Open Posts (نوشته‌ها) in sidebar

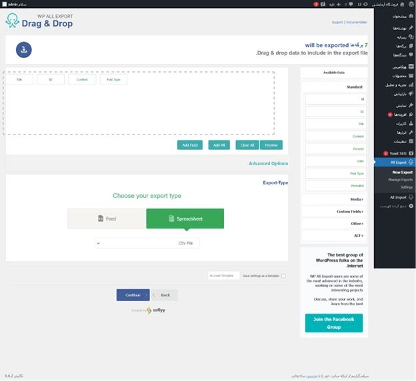[x=403, y=28]
